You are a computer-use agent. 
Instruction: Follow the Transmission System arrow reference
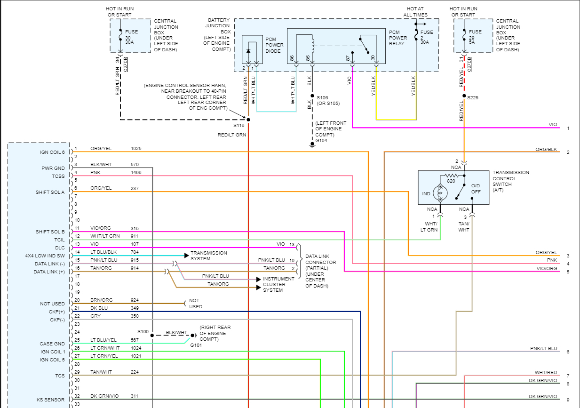pyautogui.click(x=187, y=256)
